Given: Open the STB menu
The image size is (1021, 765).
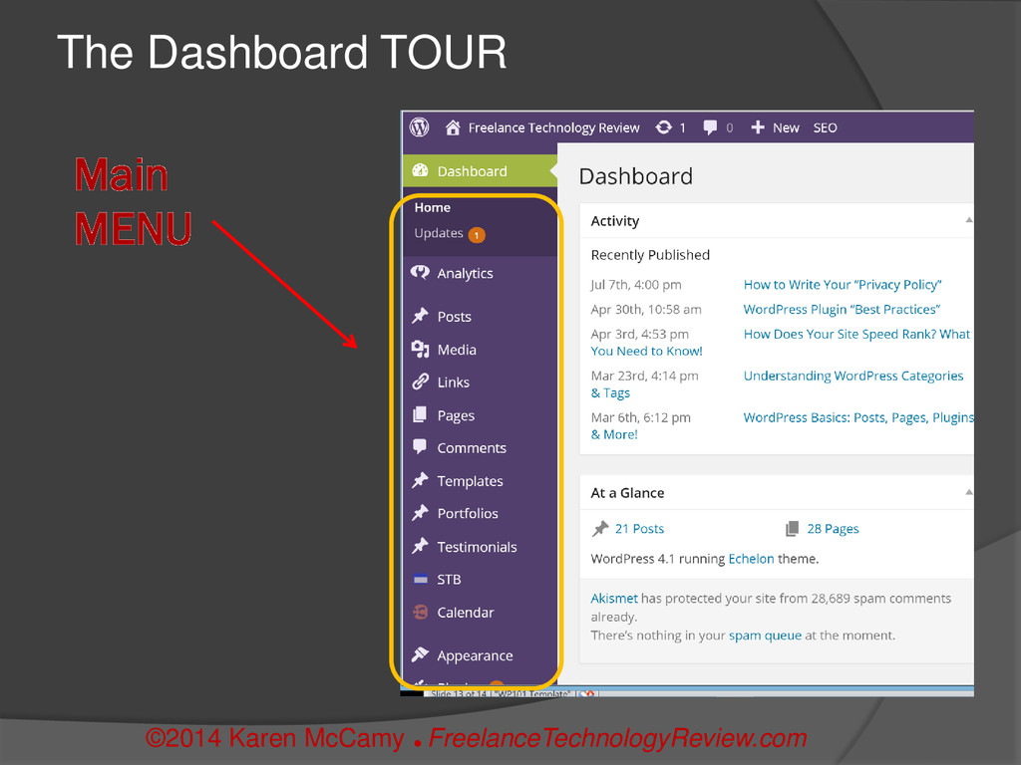Looking at the screenshot, I should 449,580.
